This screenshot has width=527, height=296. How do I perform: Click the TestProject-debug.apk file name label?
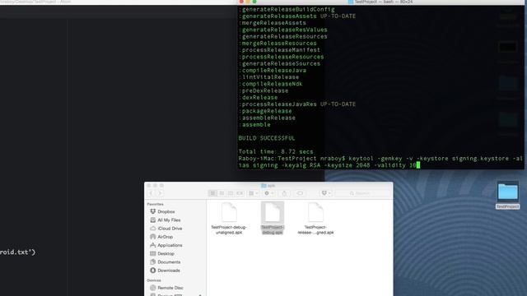pos(273,230)
